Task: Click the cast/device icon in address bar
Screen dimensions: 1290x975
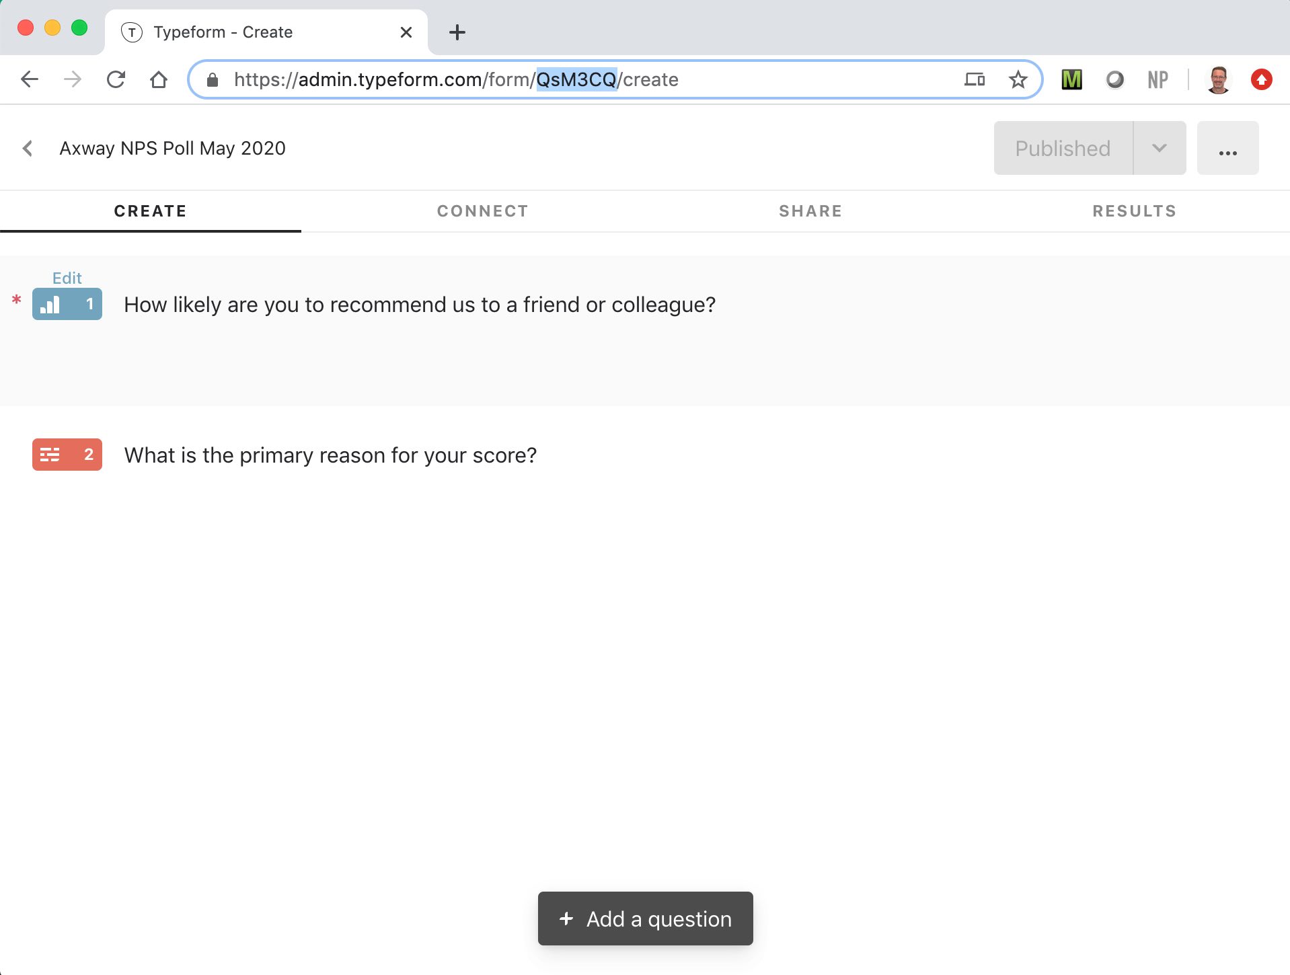Action: [x=975, y=79]
